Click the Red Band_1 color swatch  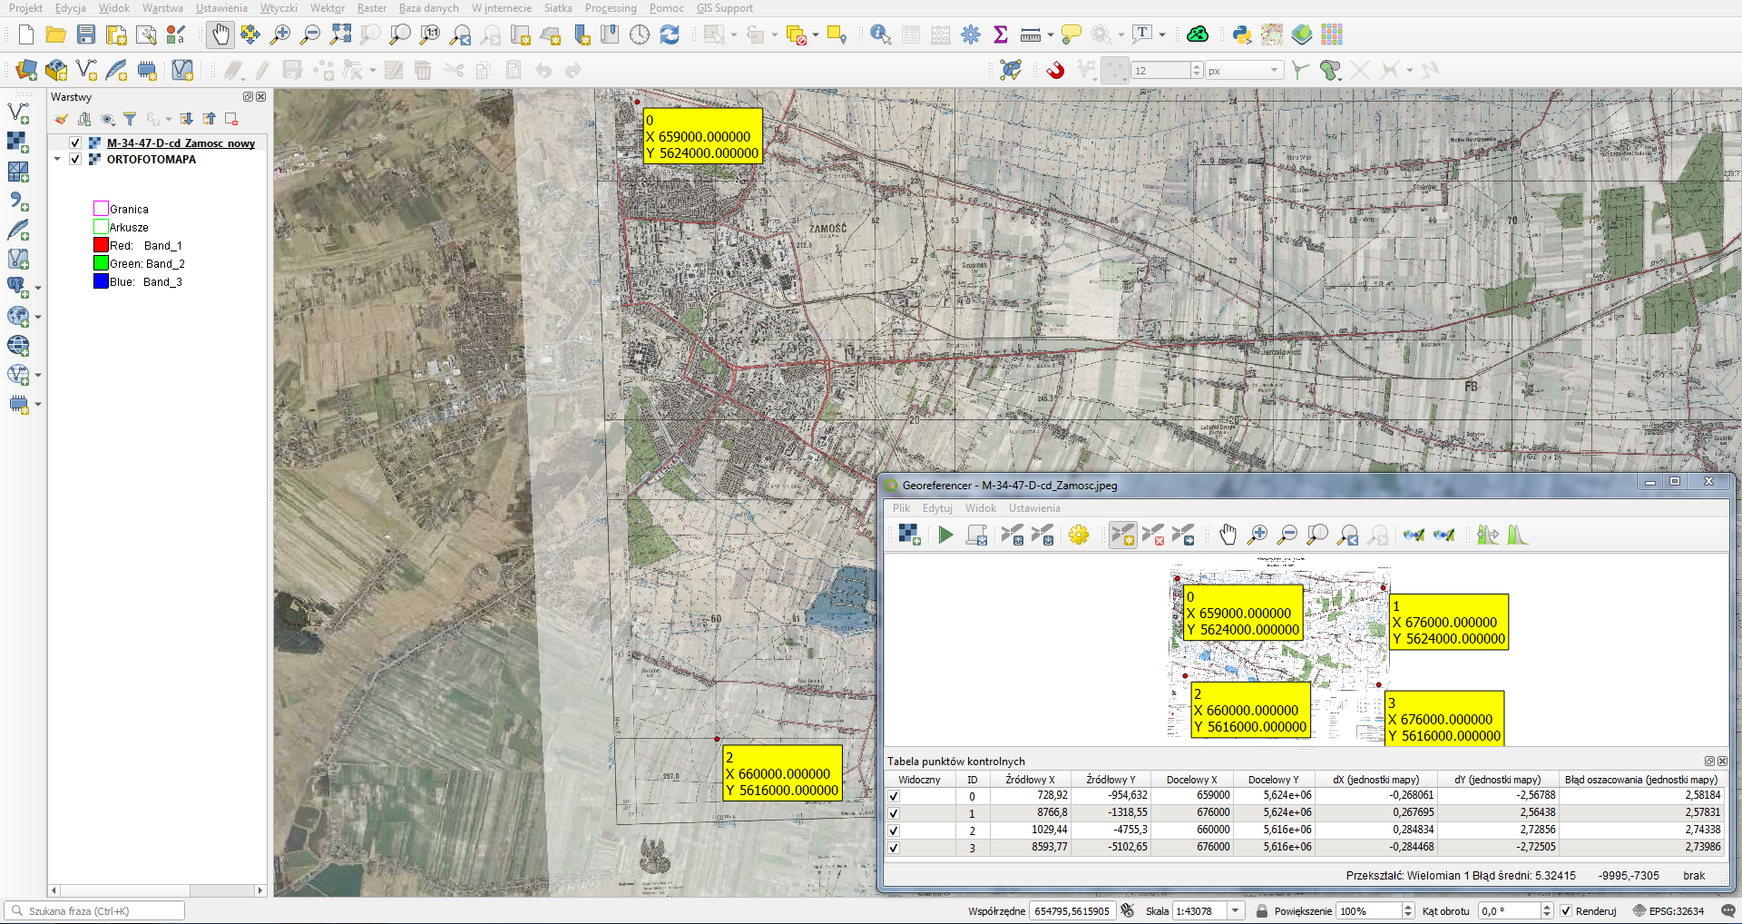[101, 245]
